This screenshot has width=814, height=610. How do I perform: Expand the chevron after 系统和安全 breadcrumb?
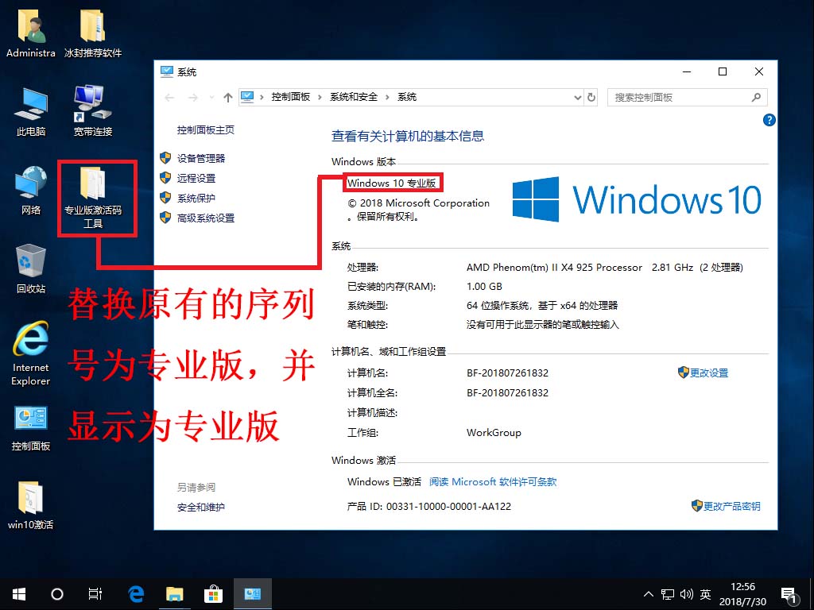pyautogui.click(x=387, y=97)
